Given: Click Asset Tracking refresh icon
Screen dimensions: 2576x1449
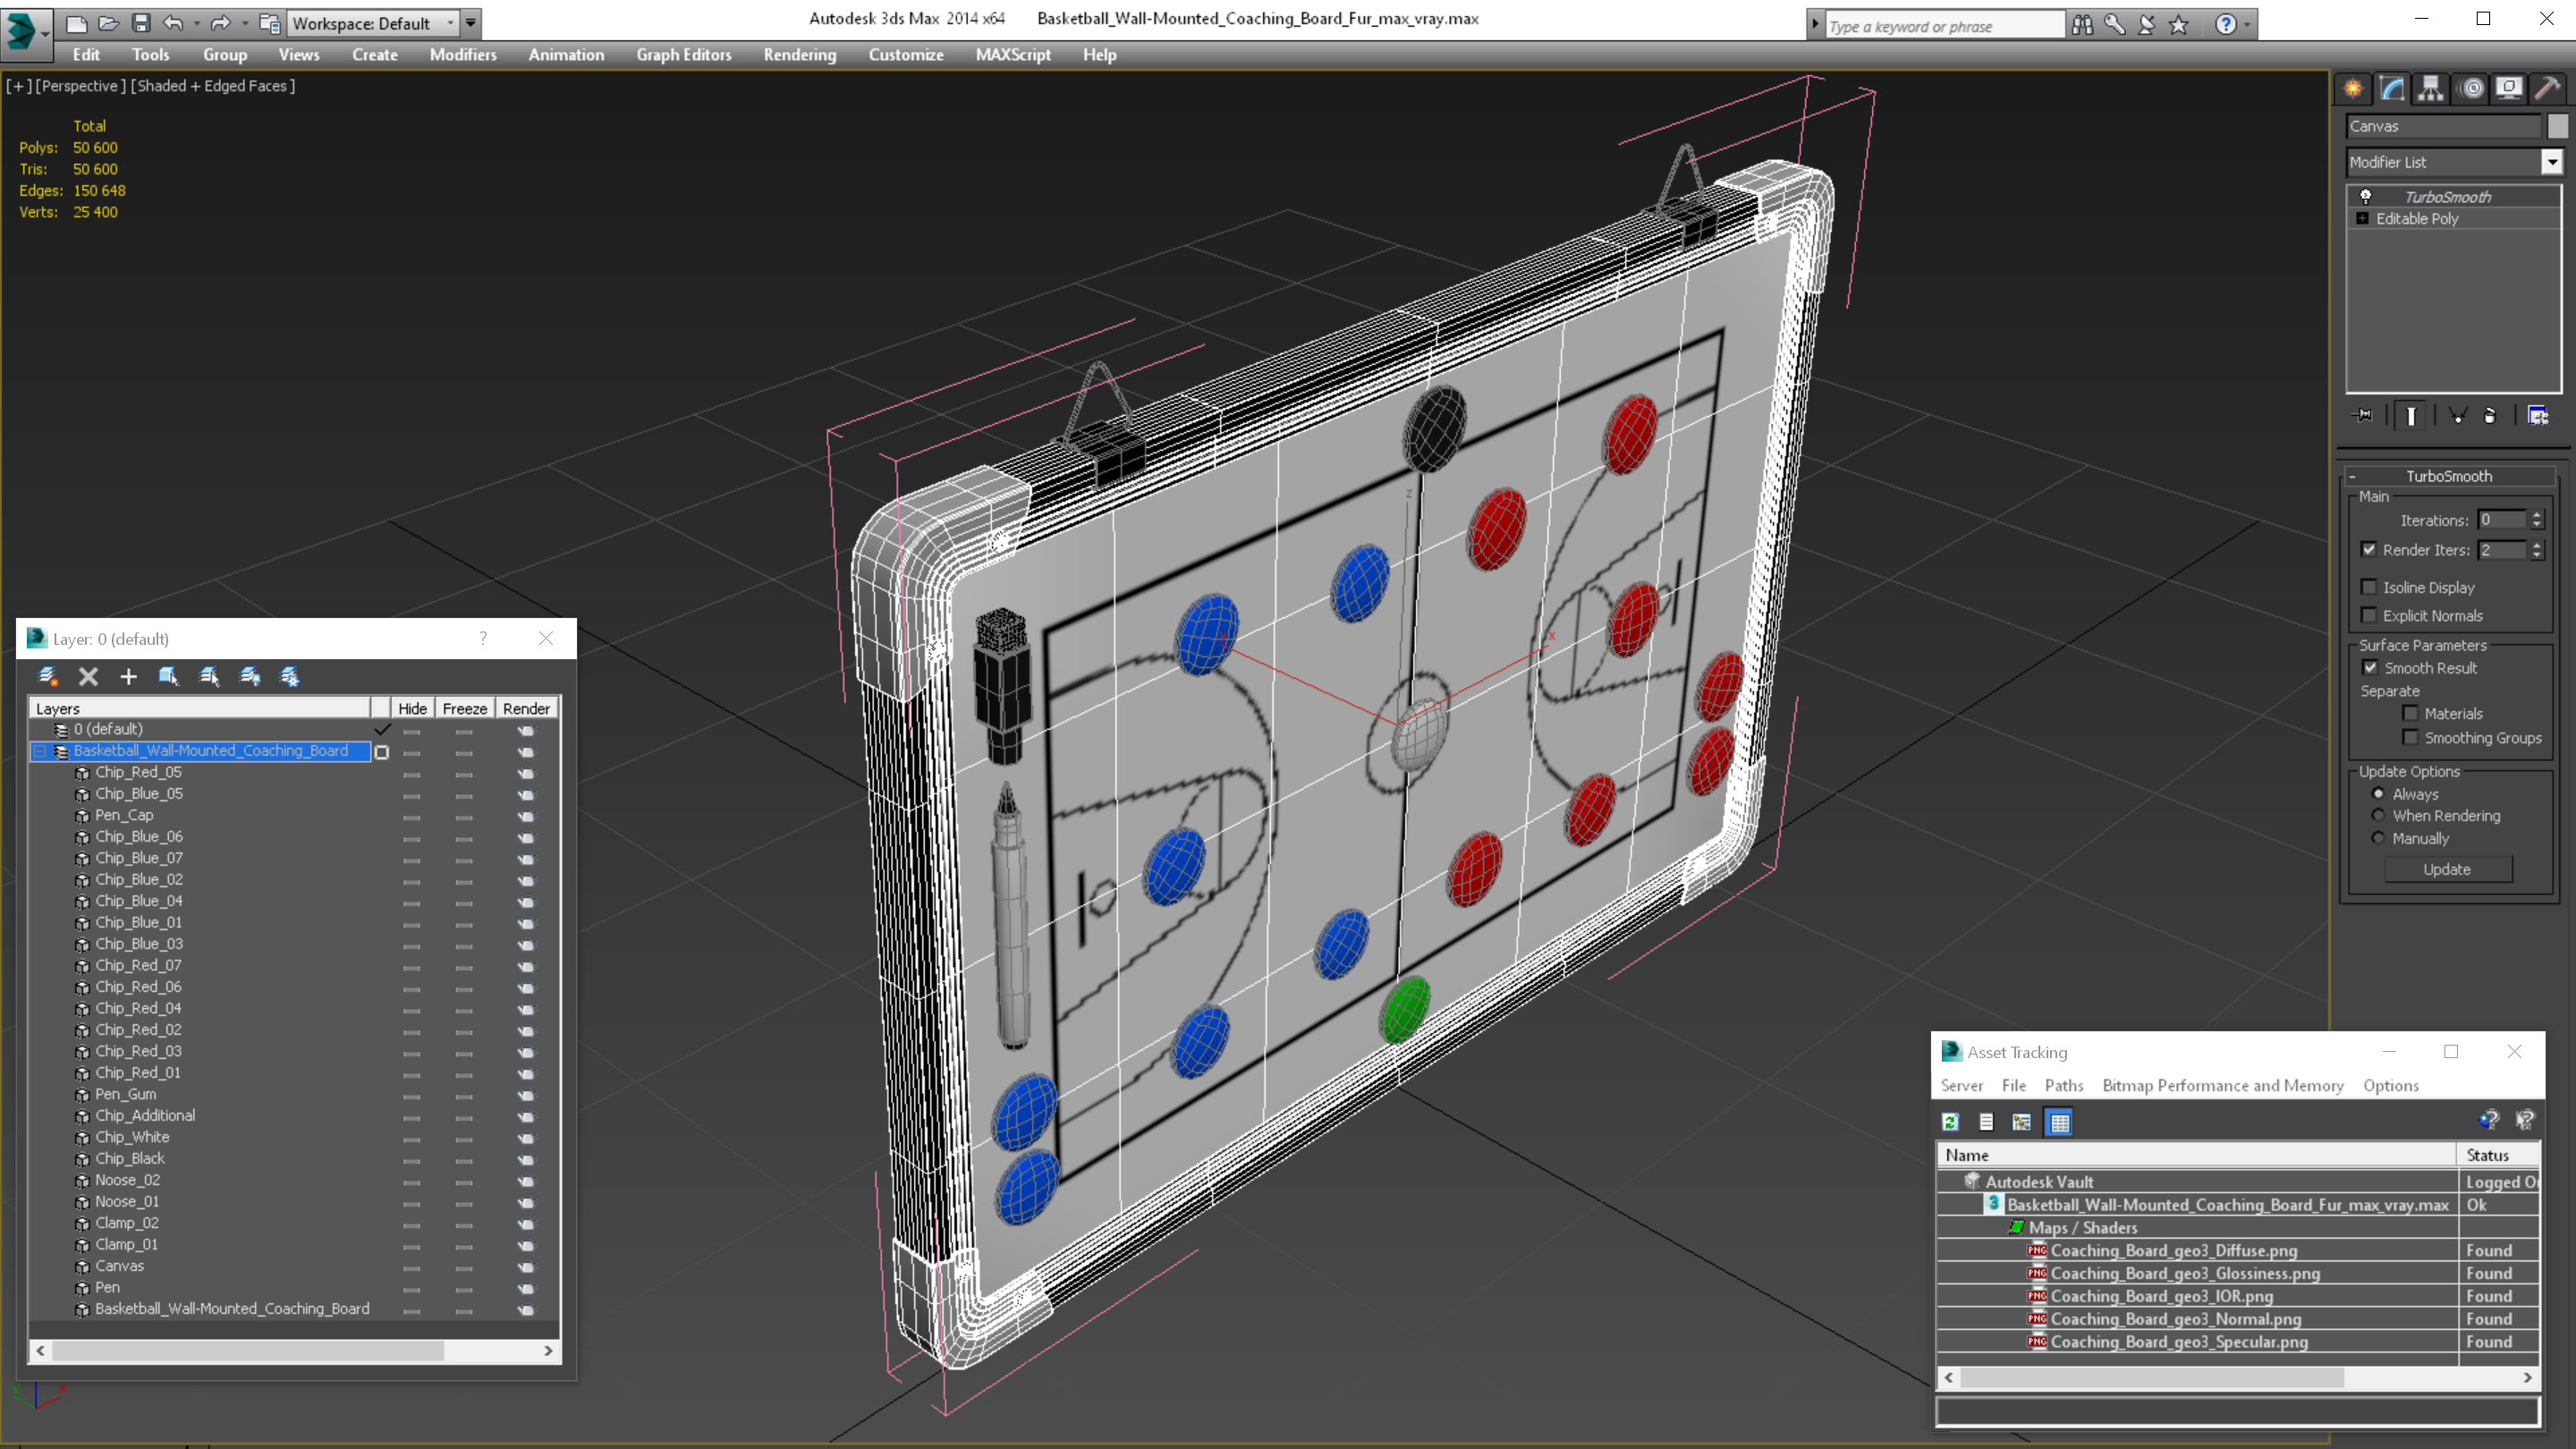Looking at the screenshot, I should [1950, 1122].
